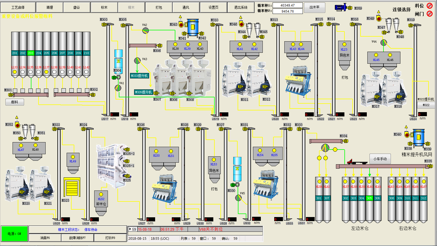Image resolution: width=437 pixels, height=246 pixels.
Task: Go to the 标米 page
Action: pyautogui.click(x=104, y=7)
